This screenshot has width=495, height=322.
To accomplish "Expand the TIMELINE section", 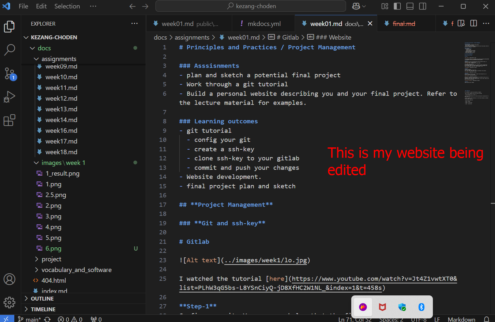I will coord(84,309).
